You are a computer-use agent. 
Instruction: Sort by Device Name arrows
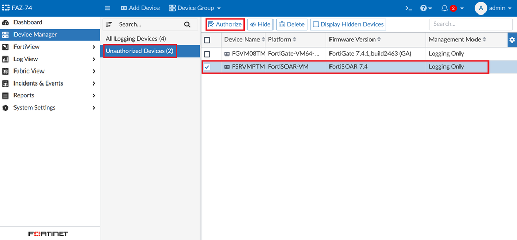pyautogui.click(x=263, y=39)
